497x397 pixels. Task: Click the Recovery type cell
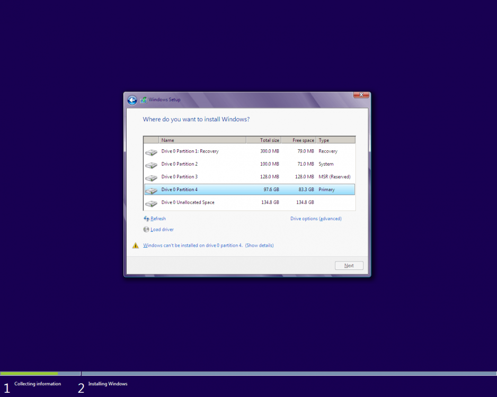pyautogui.click(x=328, y=151)
